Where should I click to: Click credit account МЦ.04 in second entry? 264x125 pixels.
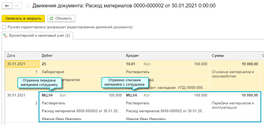[131, 95]
